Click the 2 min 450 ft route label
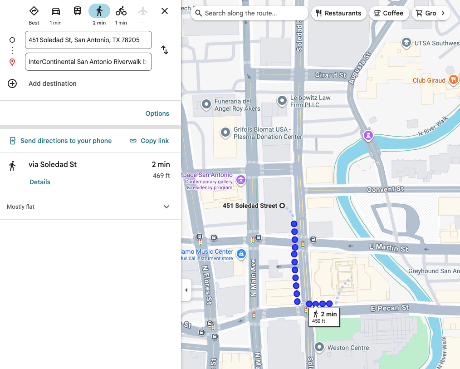This screenshot has height=369, width=460. (x=324, y=317)
